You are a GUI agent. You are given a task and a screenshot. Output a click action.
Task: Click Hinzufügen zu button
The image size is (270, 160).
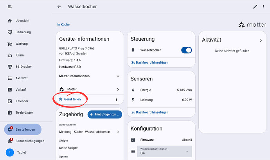point(105,115)
